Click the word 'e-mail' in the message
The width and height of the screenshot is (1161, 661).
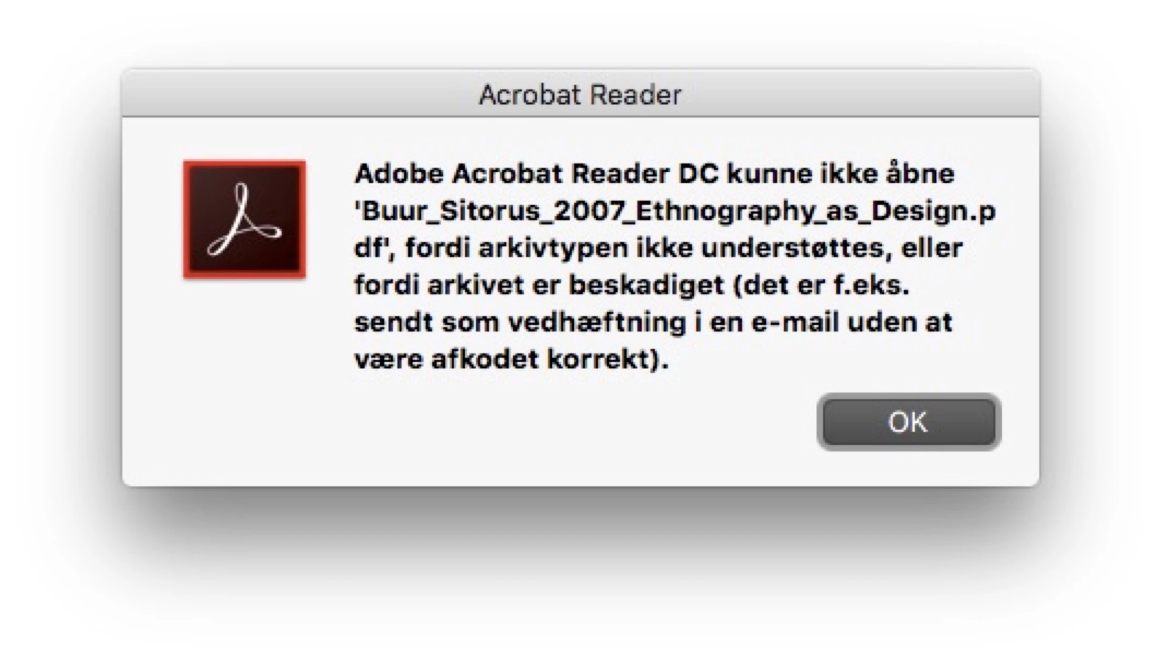tap(795, 322)
